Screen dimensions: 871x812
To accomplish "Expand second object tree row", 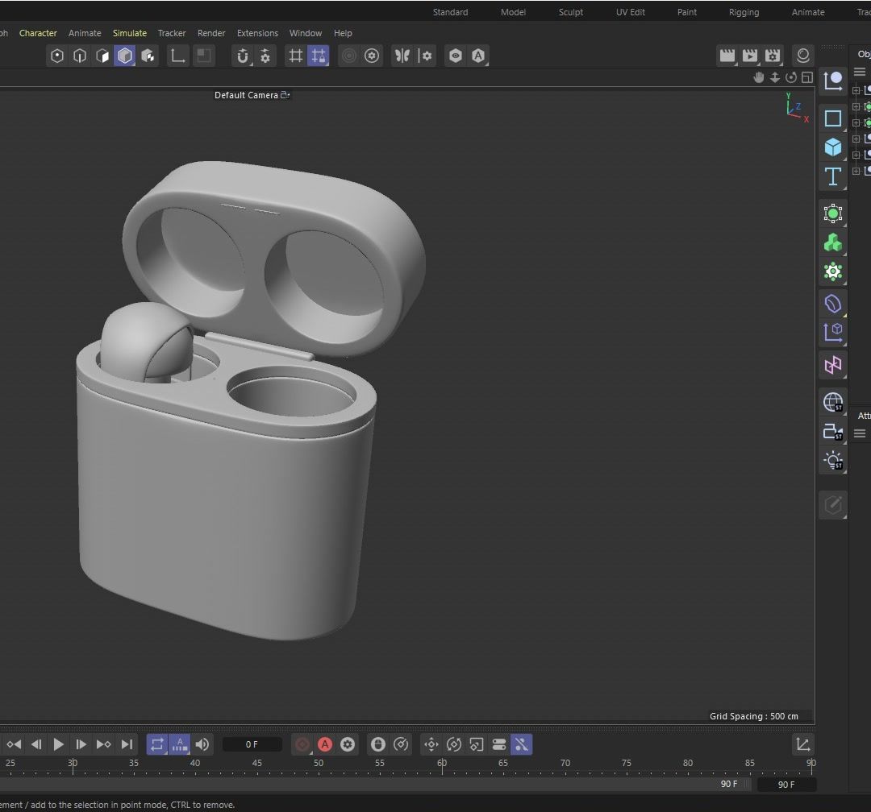I will pyautogui.click(x=856, y=106).
